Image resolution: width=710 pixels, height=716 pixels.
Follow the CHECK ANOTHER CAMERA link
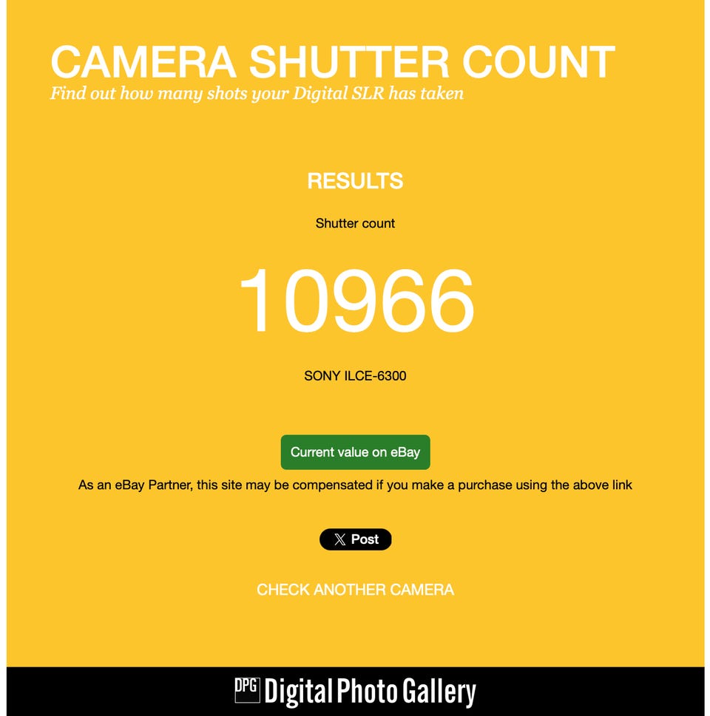point(355,590)
